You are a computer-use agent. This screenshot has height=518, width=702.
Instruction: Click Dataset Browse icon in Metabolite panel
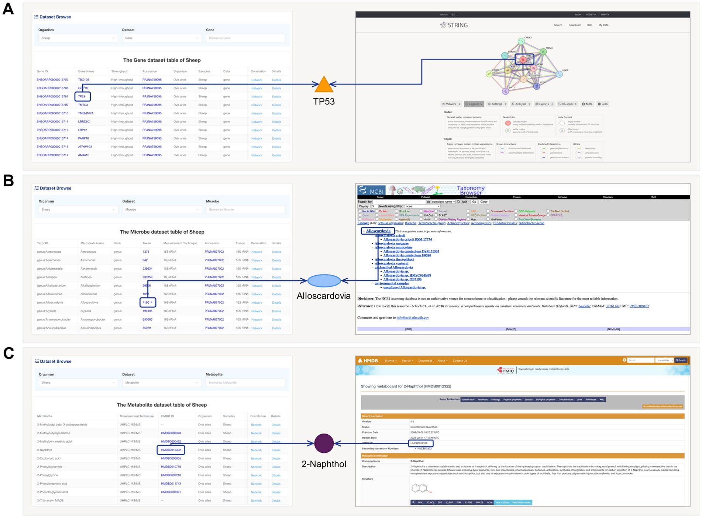(36, 361)
